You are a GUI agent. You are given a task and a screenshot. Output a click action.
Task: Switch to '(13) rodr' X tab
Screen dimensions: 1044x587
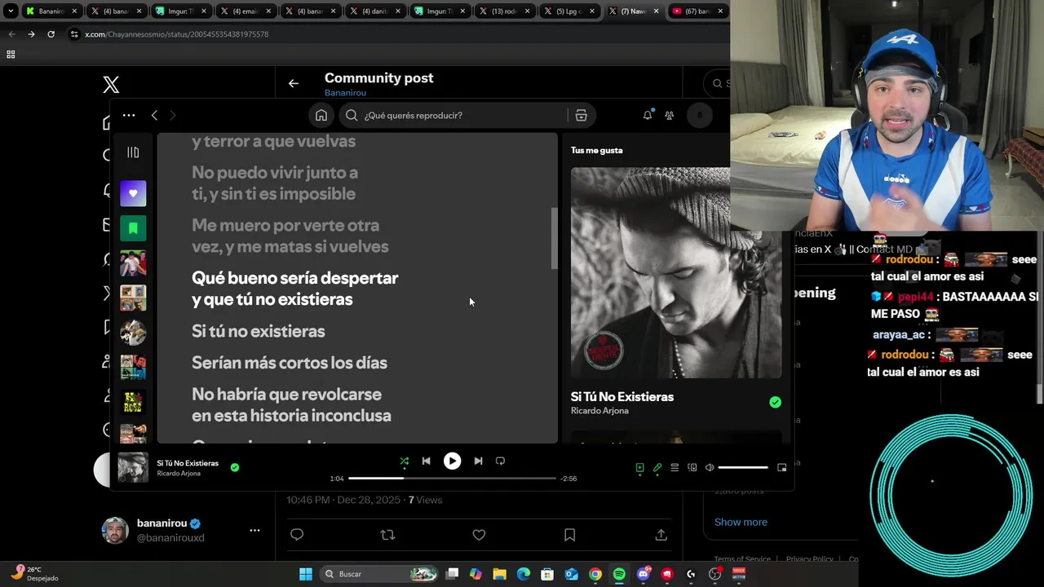(503, 11)
